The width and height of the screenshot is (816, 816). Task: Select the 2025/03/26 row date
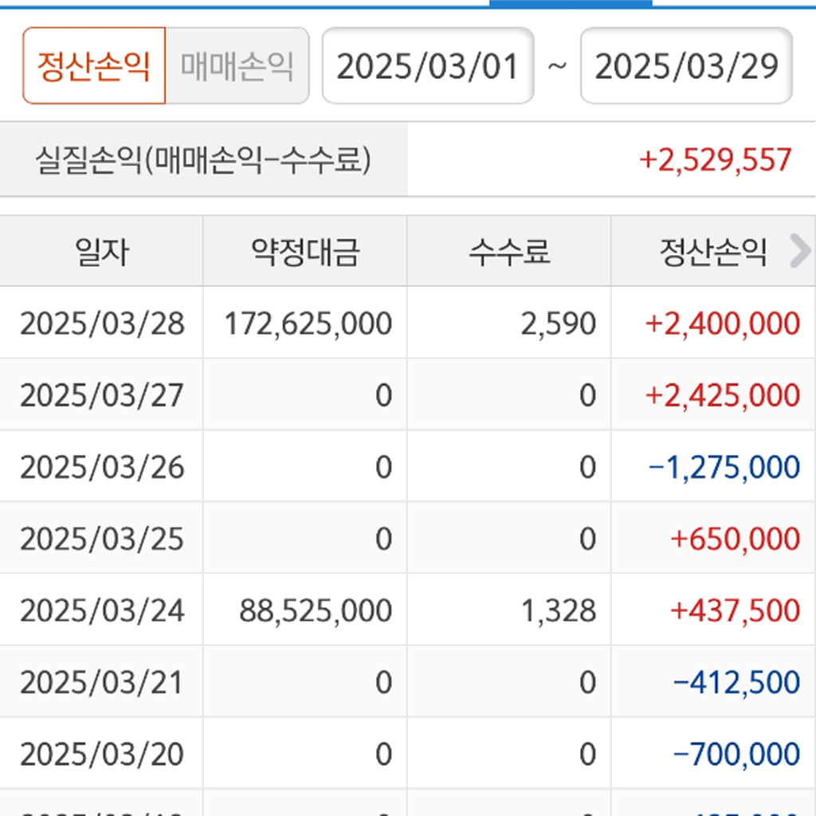(x=102, y=467)
